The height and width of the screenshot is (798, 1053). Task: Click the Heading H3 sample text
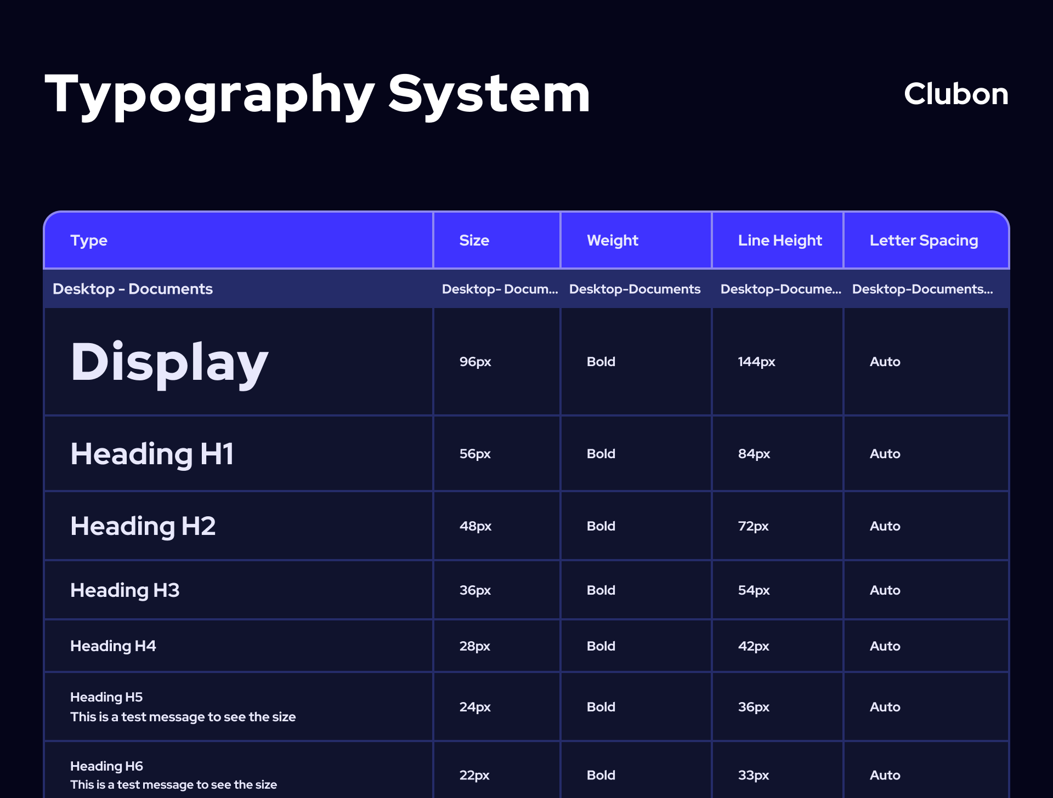click(124, 590)
